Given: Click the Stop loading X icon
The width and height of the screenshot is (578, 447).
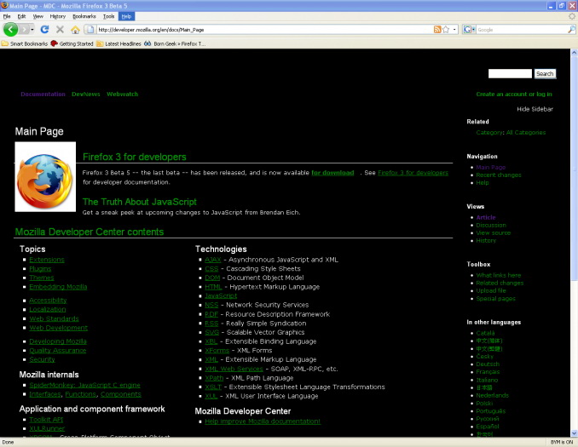Looking at the screenshot, I should (60, 30).
